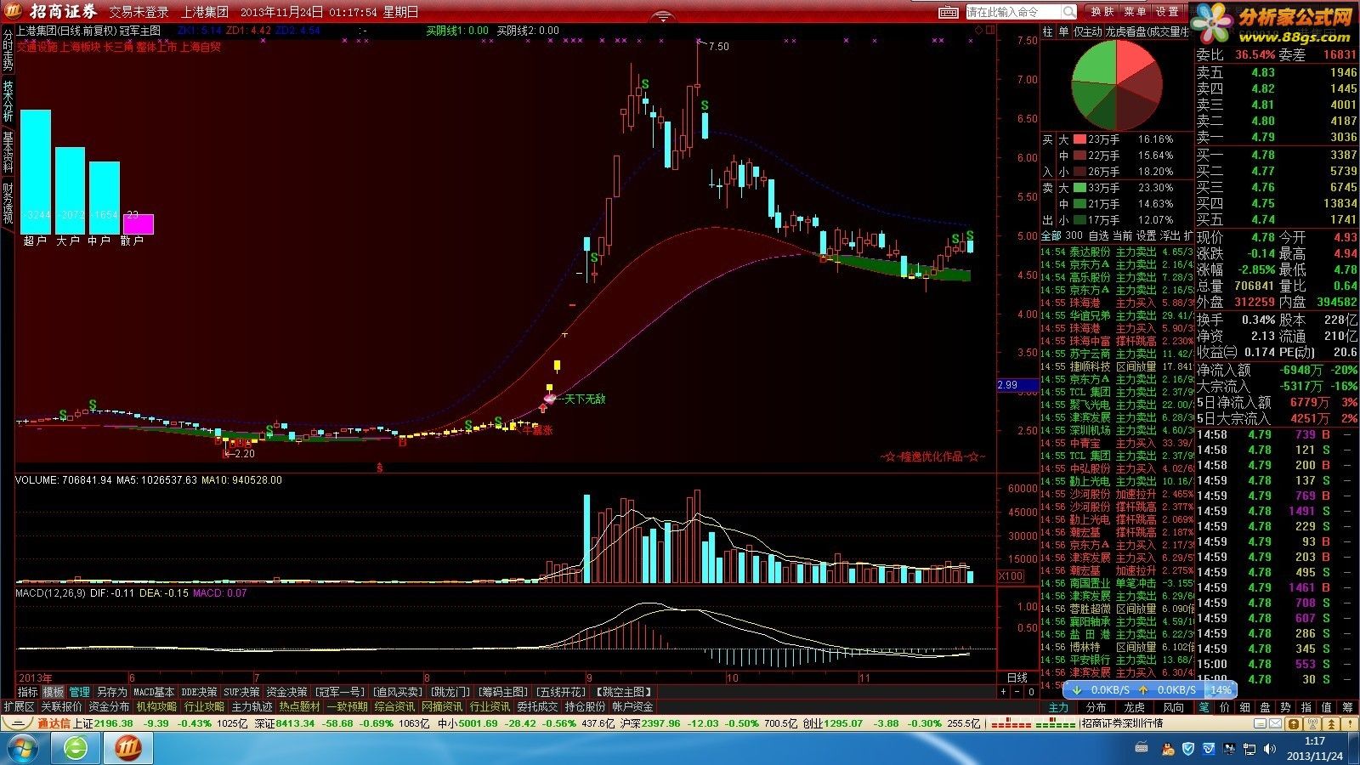The height and width of the screenshot is (765, 1360).
Task: Click the system clock in the taskbar
Action: (x=1314, y=749)
